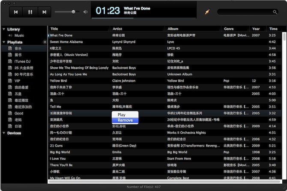
Task: Collapse the Library section triangle
Action: [x=4, y=29]
